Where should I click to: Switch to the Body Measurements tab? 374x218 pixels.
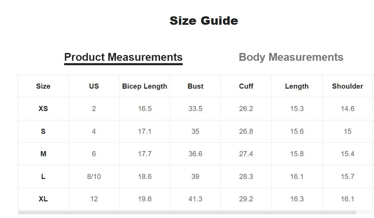(291, 57)
